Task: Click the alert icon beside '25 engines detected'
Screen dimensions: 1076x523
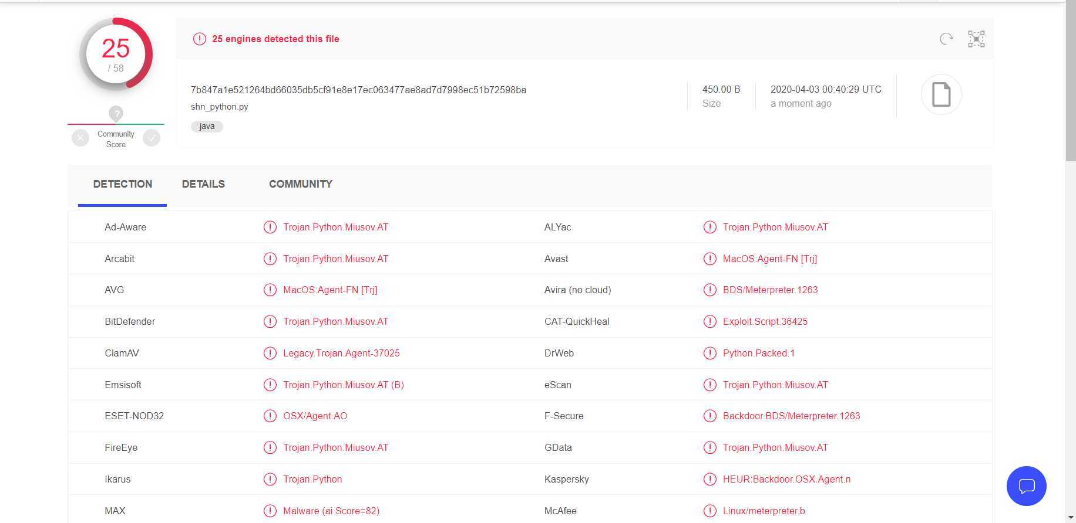Action: (200, 39)
